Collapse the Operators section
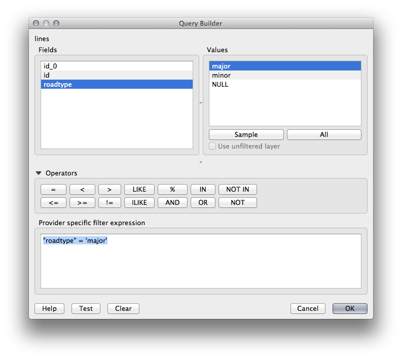The image size is (402, 359). [39, 173]
